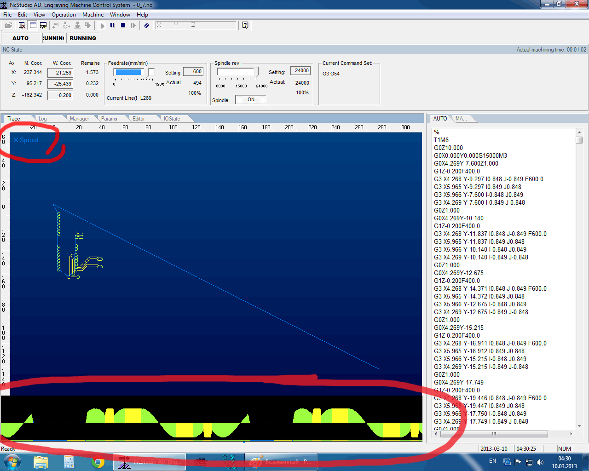Switch to the Log tab
Screen dimensions: 589x471
click(43, 119)
